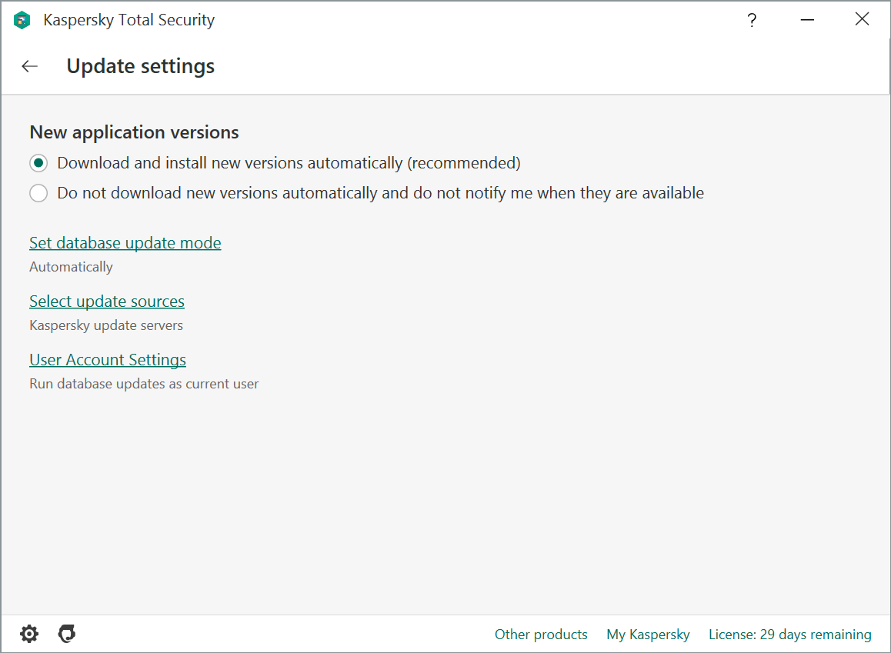Screen dimensions: 891x653
Task: Open the Other products link
Action: [x=541, y=635]
